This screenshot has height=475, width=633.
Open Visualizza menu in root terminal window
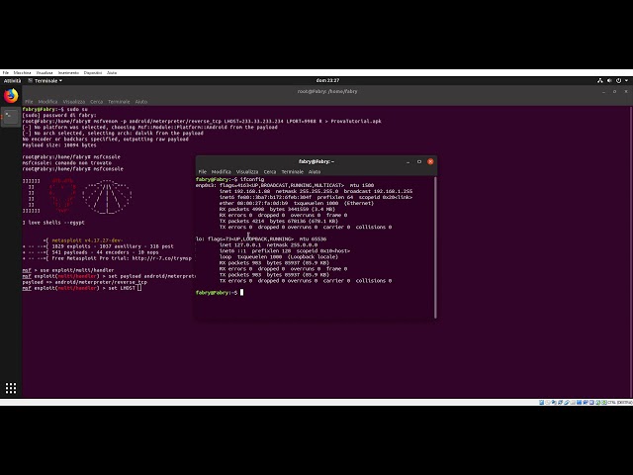tap(74, 102)
